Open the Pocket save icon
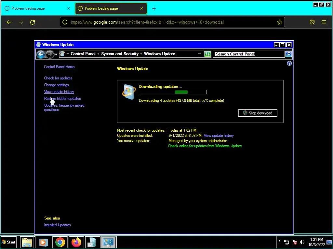Screen dimensions: 333x249 tap(312, 22)
